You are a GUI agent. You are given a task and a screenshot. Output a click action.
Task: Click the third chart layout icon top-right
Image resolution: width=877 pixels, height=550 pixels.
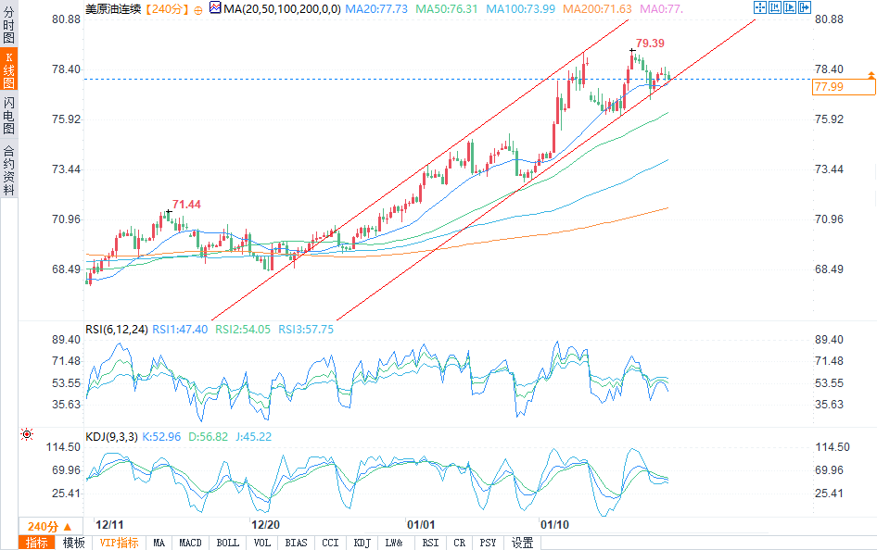pos(788,7)
